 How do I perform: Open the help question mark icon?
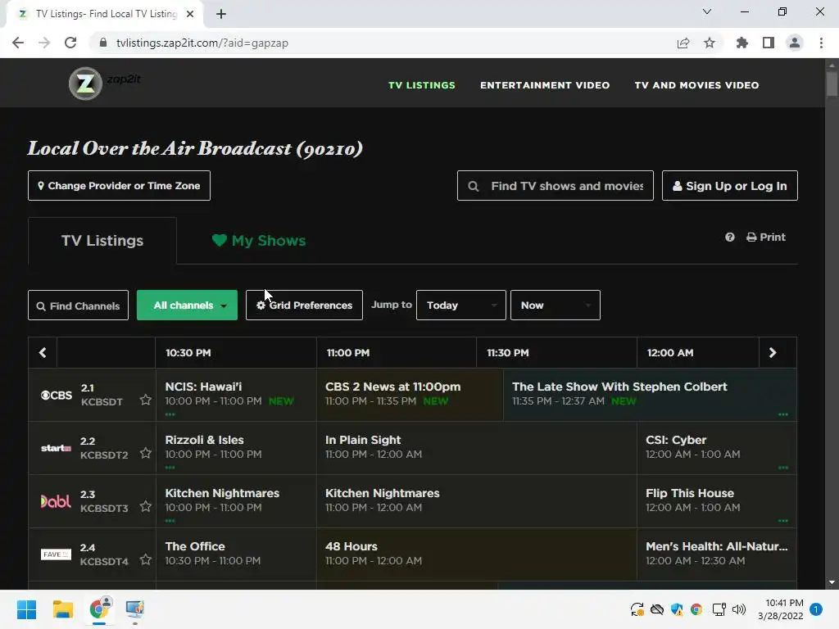(730, 237)
